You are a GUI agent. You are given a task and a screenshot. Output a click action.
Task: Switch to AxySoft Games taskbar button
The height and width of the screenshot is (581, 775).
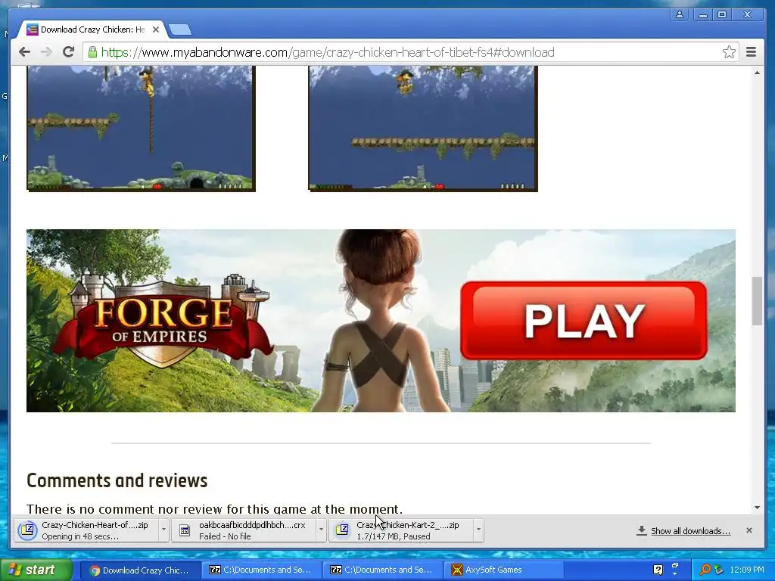tap(503, 570)
